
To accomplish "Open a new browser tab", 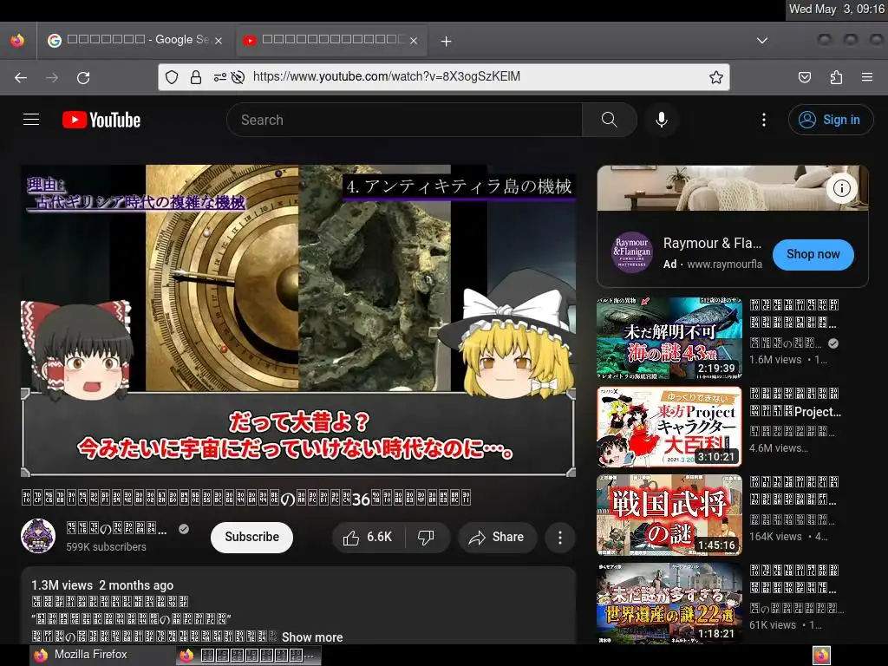I will 447,41.
